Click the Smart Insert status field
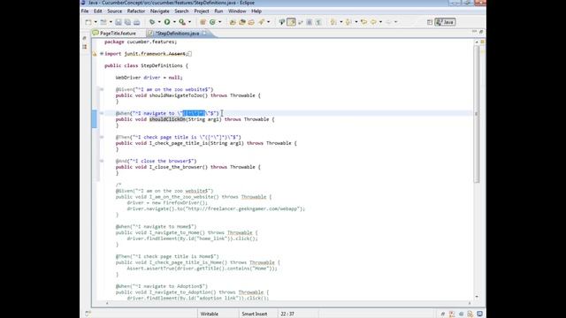The image size is (566, 318). tap(255, 314)
